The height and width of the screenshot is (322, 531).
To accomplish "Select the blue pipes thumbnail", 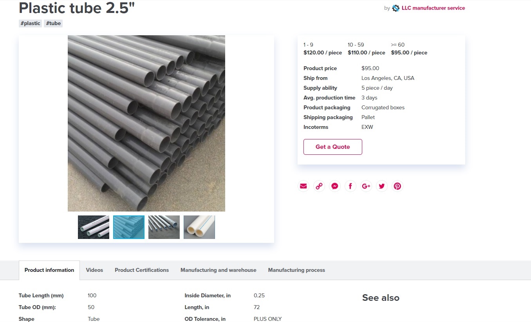I will tap(129, 227).
